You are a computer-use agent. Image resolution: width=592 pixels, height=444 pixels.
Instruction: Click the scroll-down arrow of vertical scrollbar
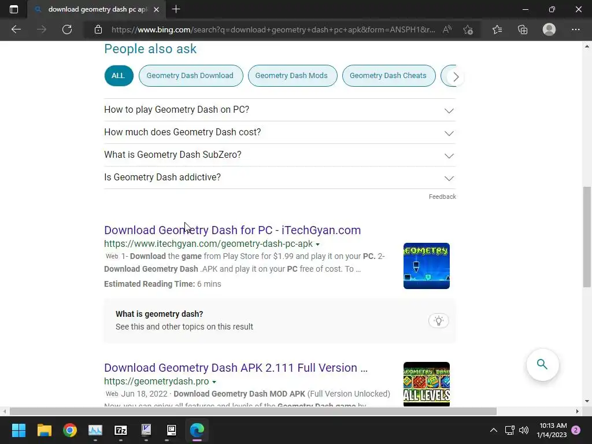tap(587, 401)
